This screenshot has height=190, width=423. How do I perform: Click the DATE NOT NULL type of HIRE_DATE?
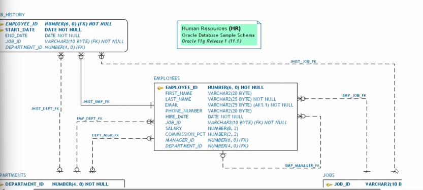click(225, 117)
